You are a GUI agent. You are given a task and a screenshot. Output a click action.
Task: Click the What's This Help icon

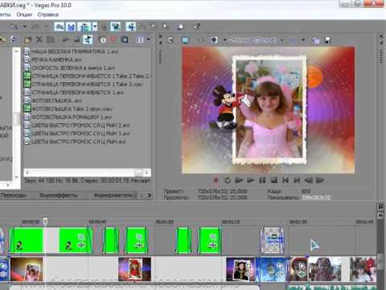click(197, 27)
